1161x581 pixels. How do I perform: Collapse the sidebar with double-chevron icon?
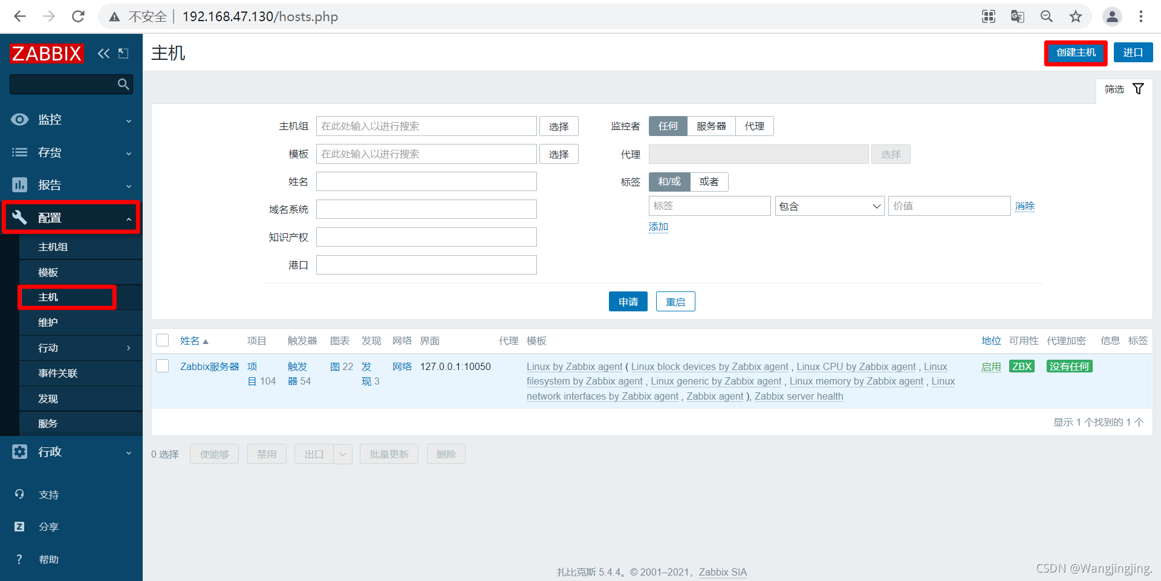104,53
